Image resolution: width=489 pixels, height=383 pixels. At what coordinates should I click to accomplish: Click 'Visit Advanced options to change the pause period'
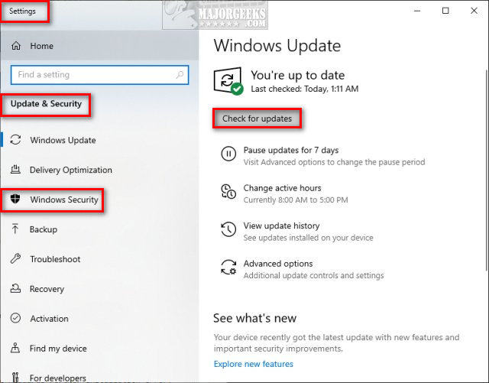334,162
